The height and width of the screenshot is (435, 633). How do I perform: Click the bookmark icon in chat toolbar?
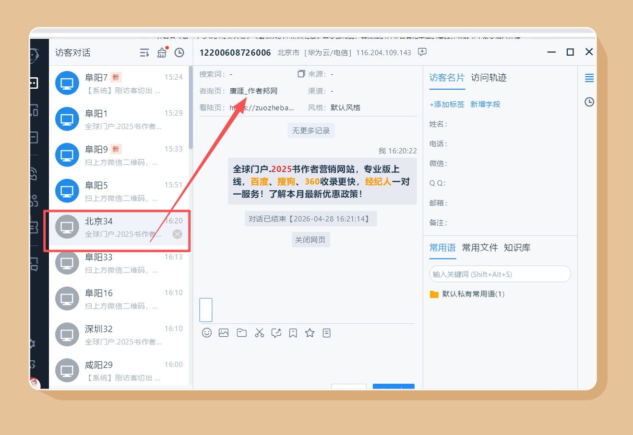293,333
